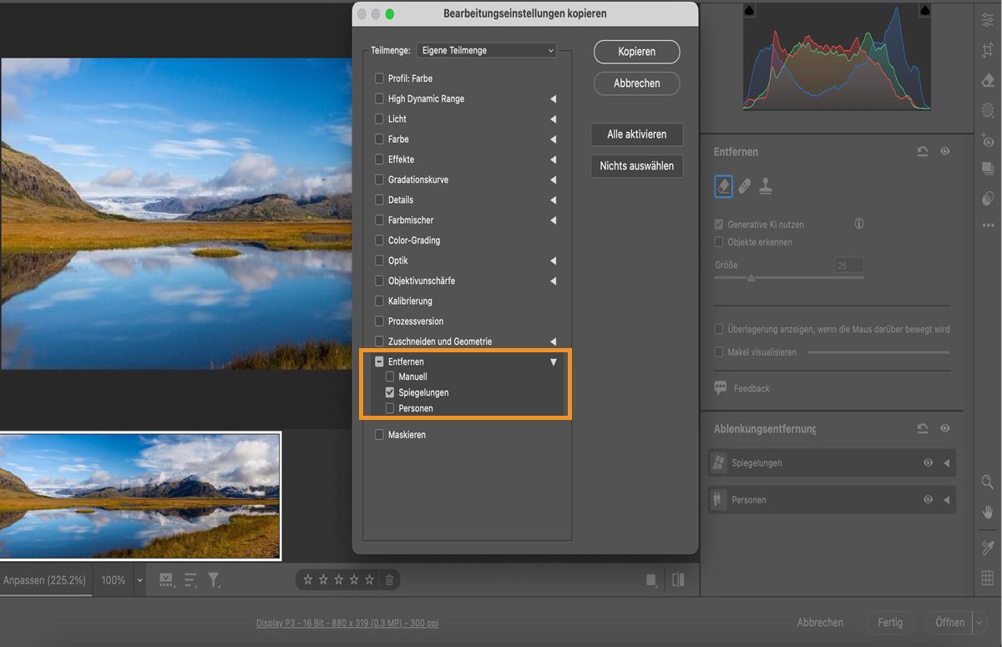1002x647 pixels.
Task: Expand the Gradationskurve arrow
Action: tap(553, 180)
